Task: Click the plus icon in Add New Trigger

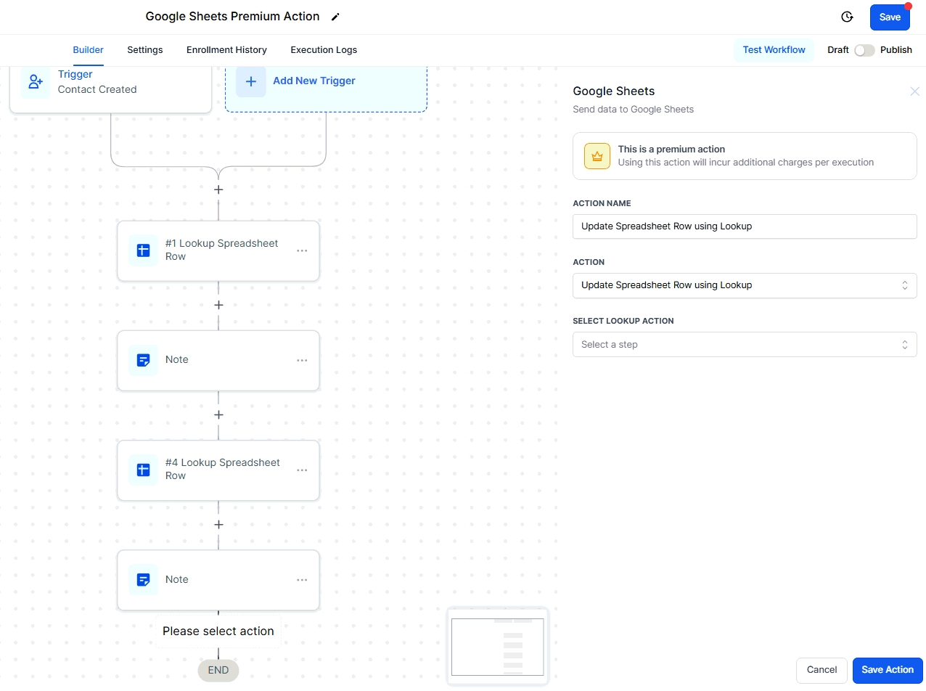Action: tap(251, 81)
